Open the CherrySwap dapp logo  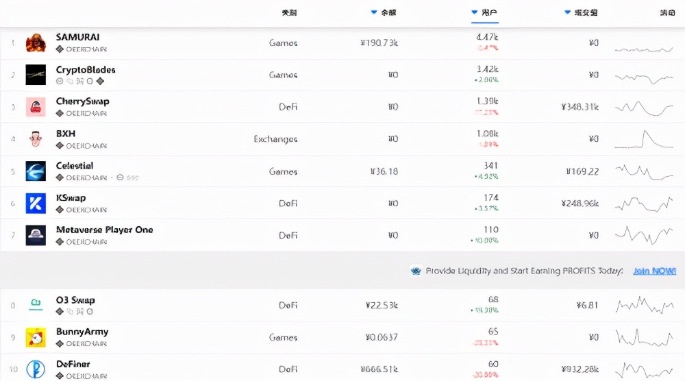point(36,107)
